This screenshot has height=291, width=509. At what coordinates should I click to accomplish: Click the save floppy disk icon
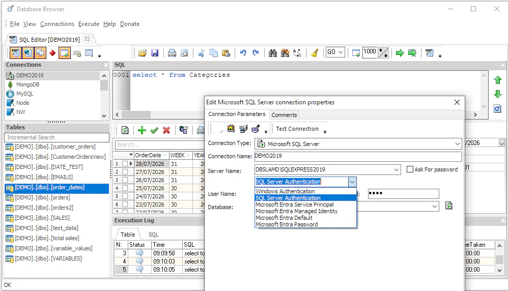155,53
